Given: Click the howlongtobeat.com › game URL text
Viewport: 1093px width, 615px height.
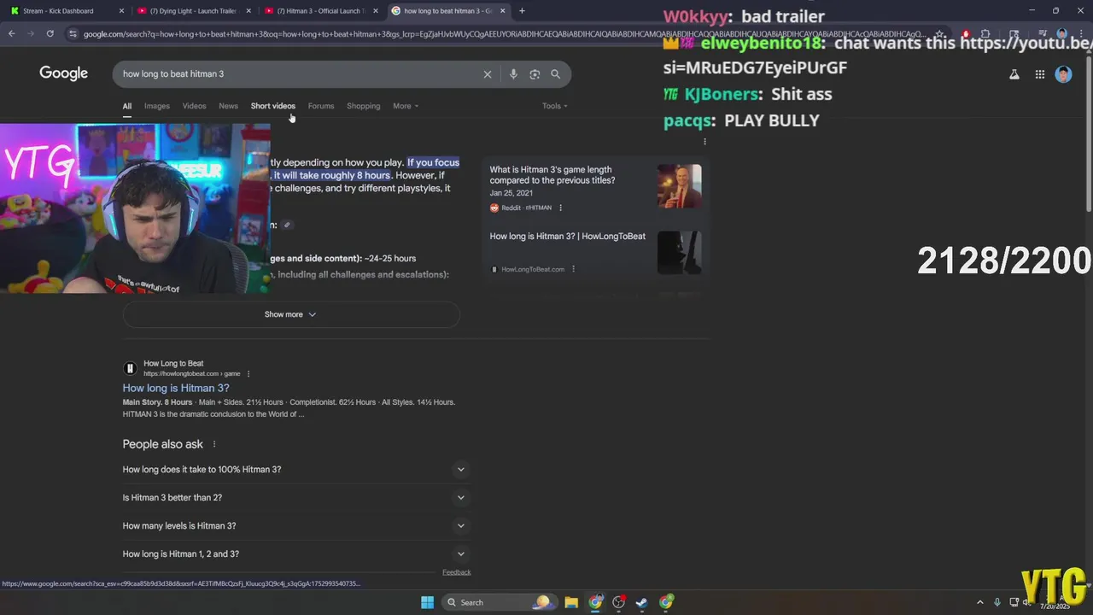Looking at the screenshot, I should click(192, 374).
